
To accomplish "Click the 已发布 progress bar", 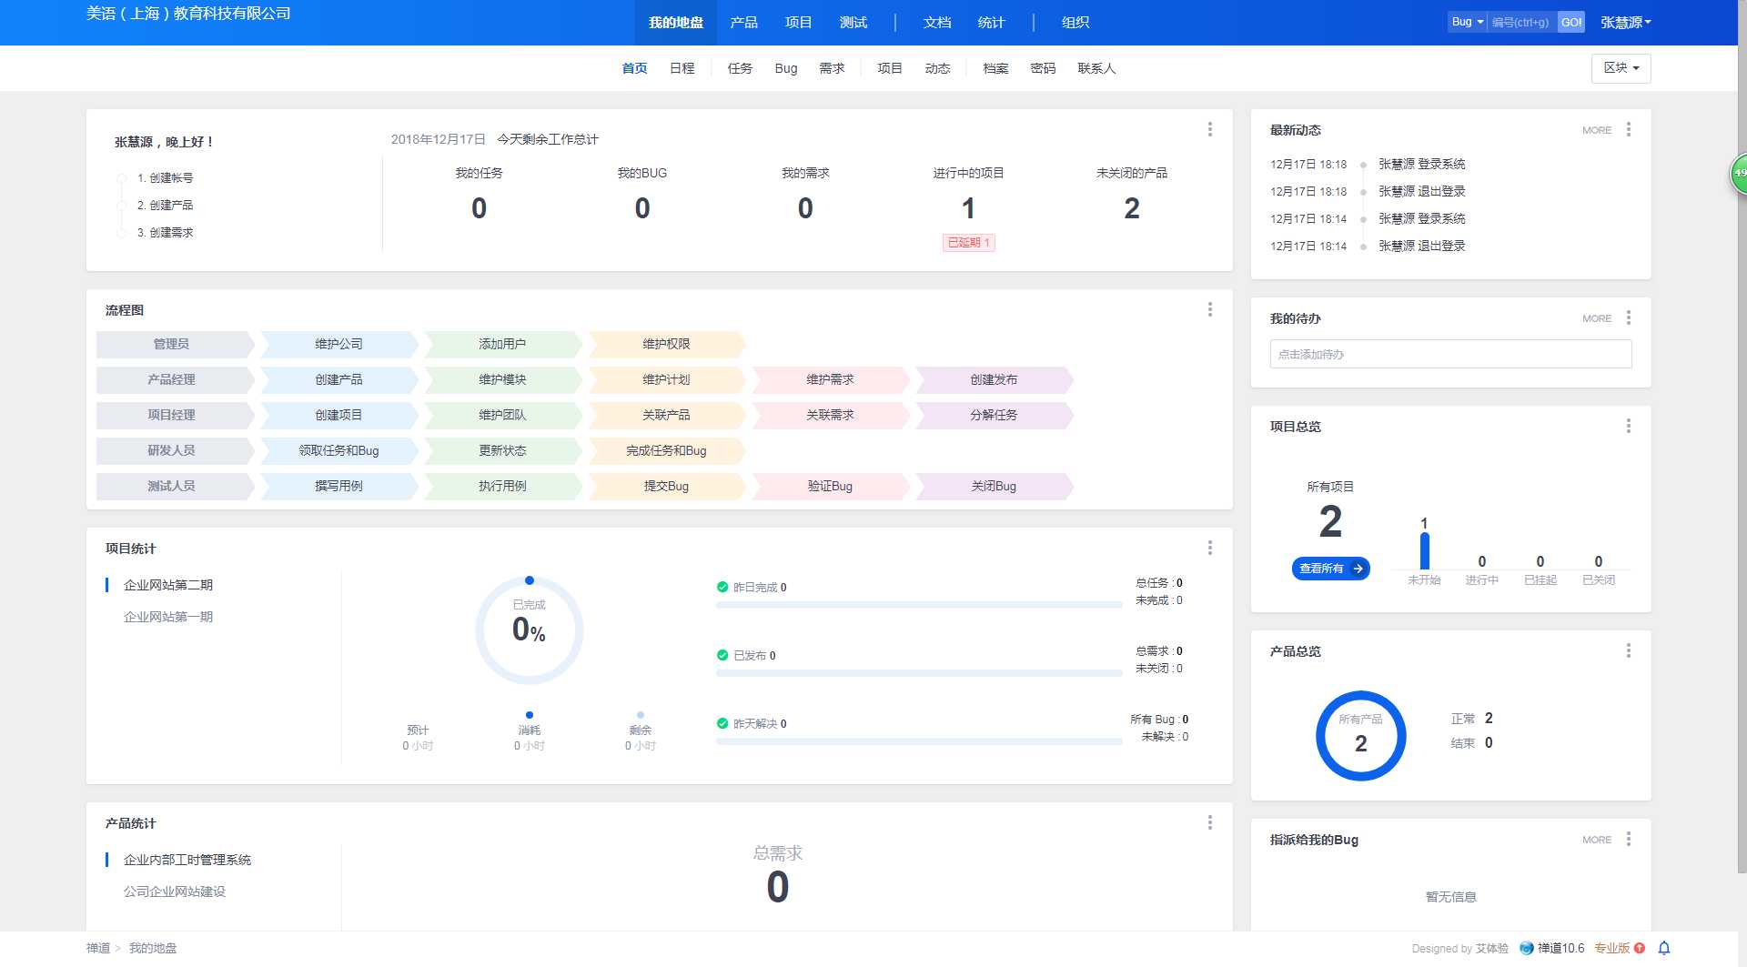I will pyautogui.click(x=919, y=672).
